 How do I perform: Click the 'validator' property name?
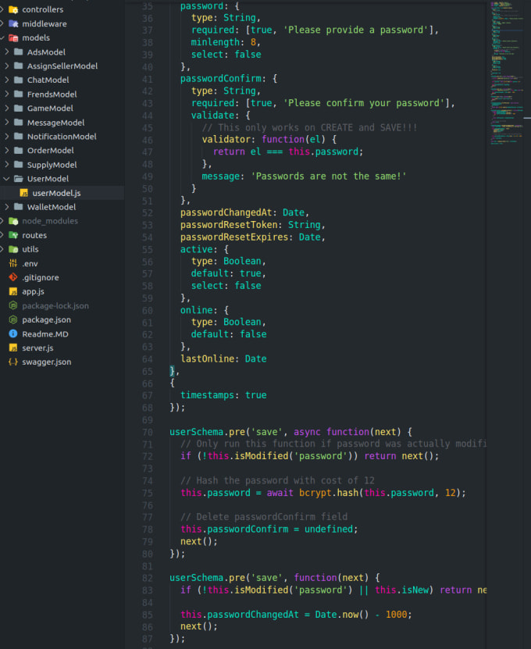point(226,140)
